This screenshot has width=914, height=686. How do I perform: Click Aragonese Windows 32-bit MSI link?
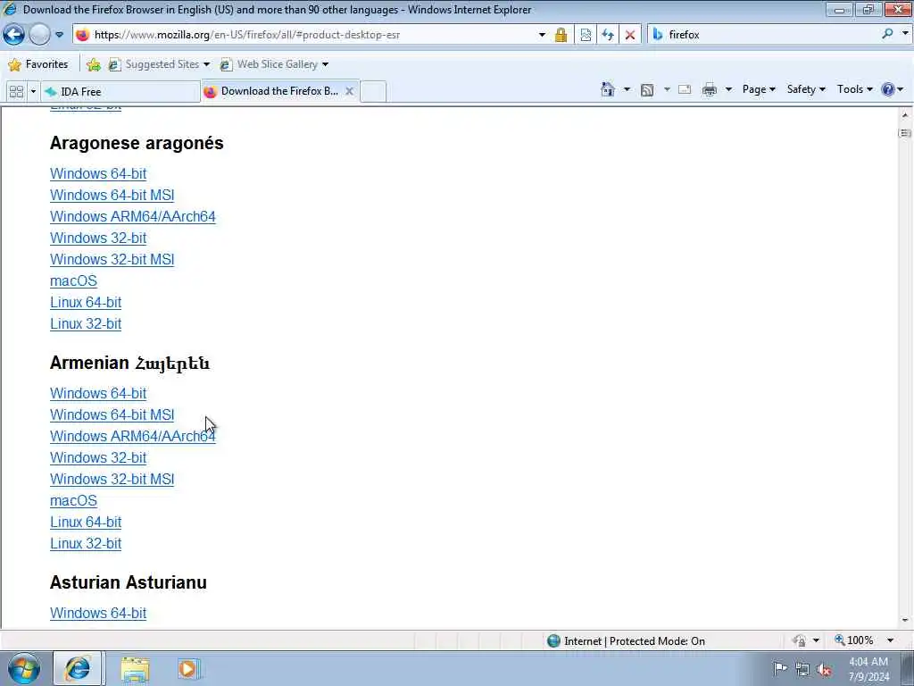(112, 260)
